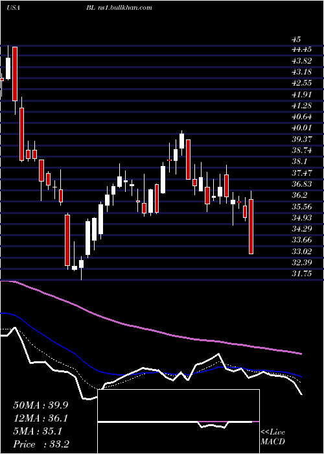Select the 41.28 price axis label
This screenshot has height=454, width=324.
click(302, 105)
